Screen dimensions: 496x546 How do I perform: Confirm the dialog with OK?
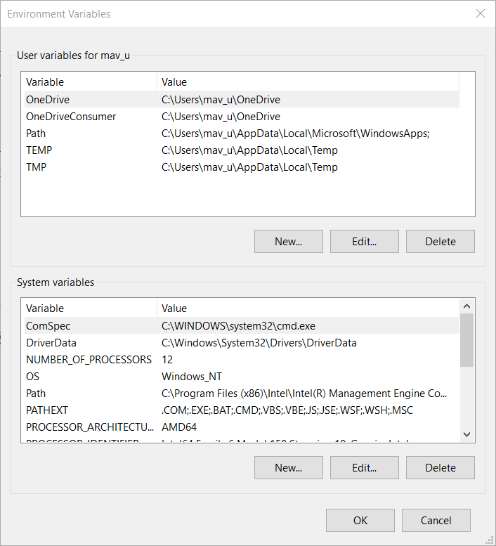point(360,520)
